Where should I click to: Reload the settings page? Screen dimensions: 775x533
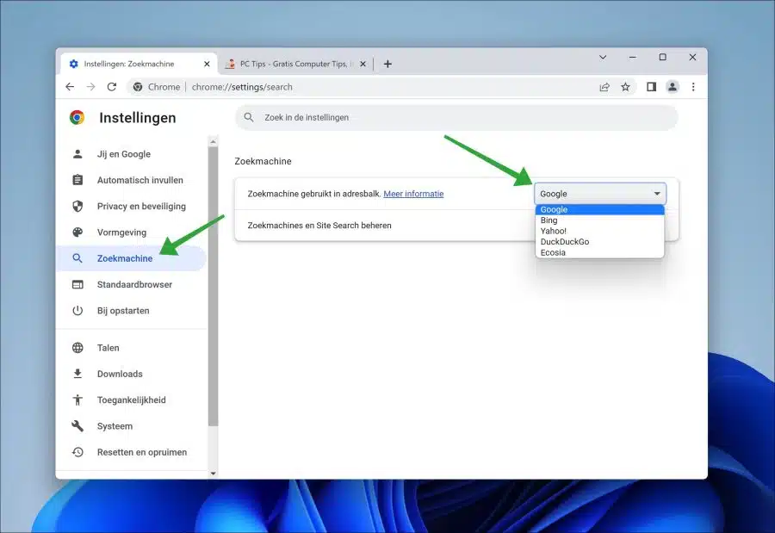112,87
